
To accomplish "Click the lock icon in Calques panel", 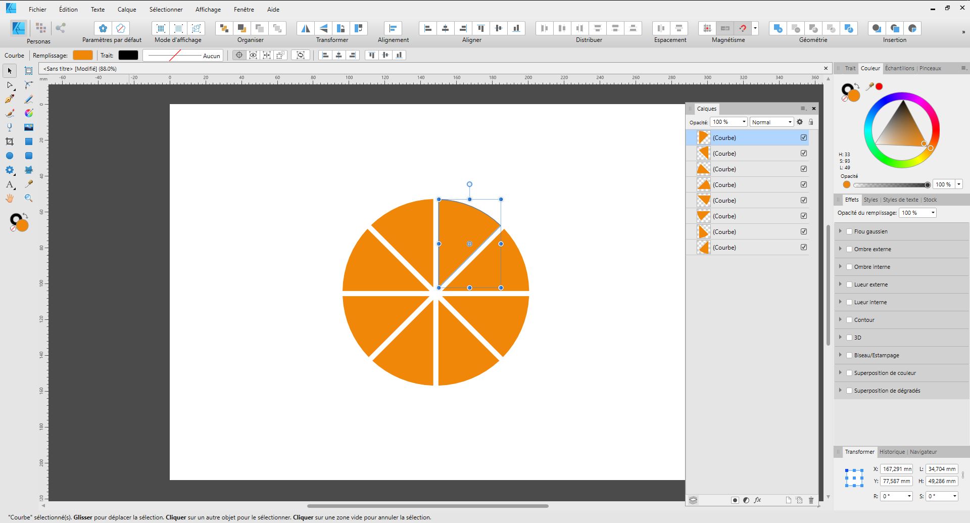I will point(811,122).
